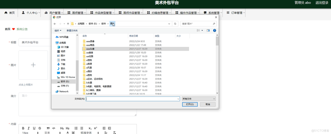Increase indent in the editor
The width and height of the screenshot is (331, 134).
(x=110, y=128)
